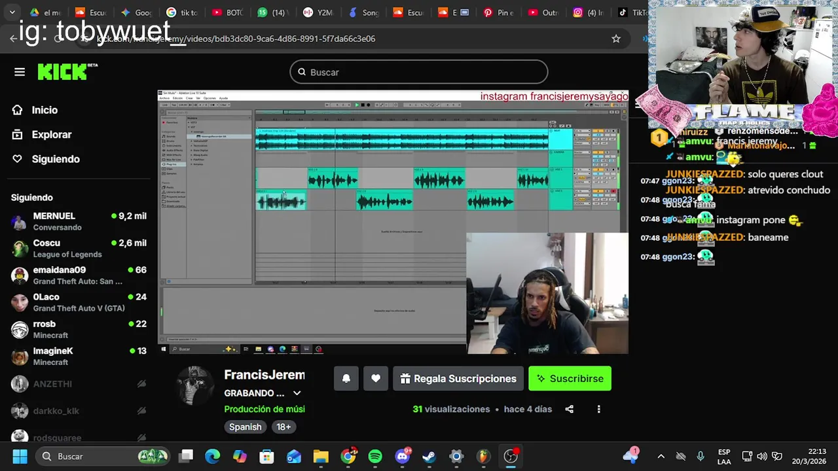
Task: Open offline channel ANZETHI
Action: click(79, 384)
